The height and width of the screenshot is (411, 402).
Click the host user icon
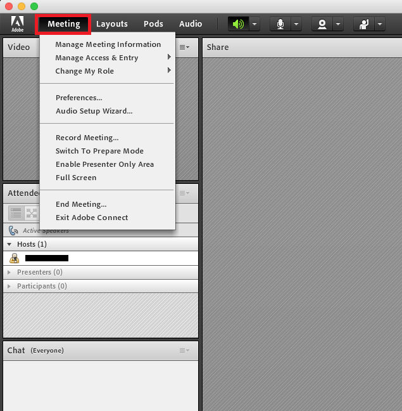coord(15,258)
